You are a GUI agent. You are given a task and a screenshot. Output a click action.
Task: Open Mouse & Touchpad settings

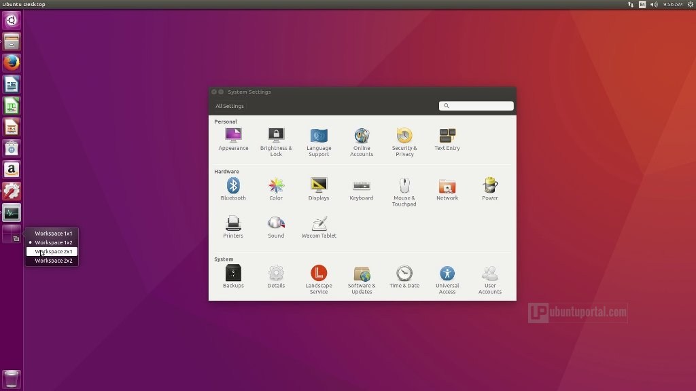coord(404,191)
